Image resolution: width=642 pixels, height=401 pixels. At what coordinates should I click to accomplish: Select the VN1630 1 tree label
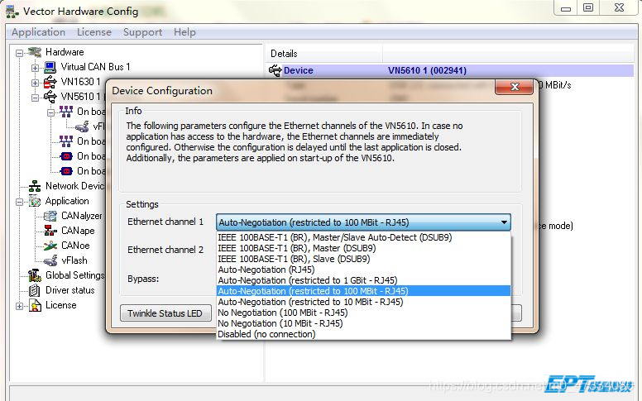[80, 82]
